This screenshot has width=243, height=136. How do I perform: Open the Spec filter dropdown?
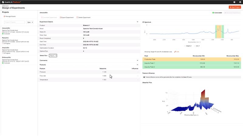[30, 22]
